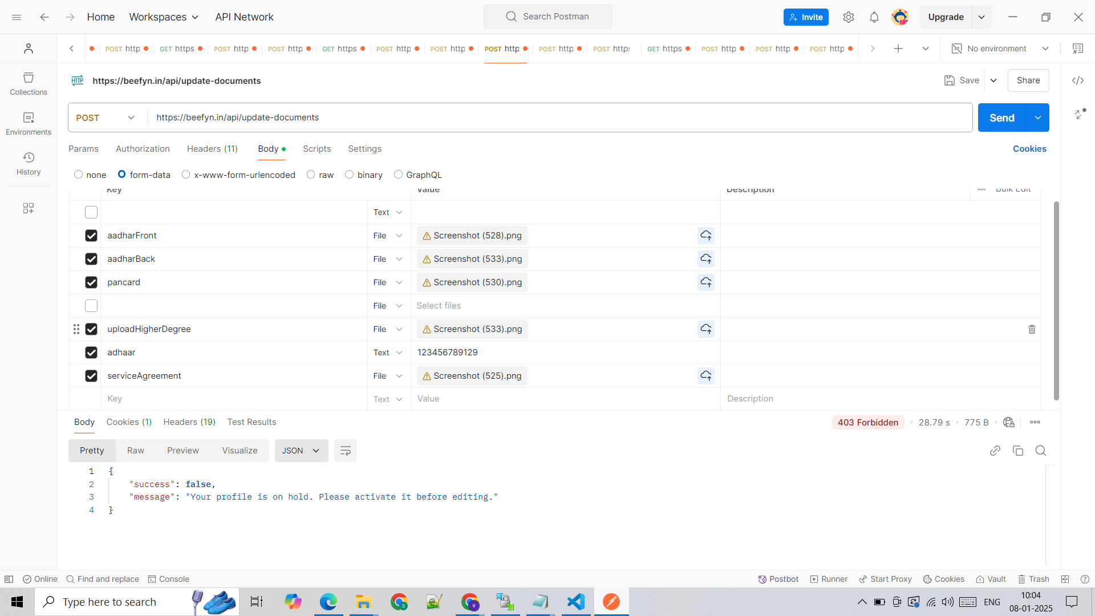
Task: Click the Invite button
Action: [806, 17]
